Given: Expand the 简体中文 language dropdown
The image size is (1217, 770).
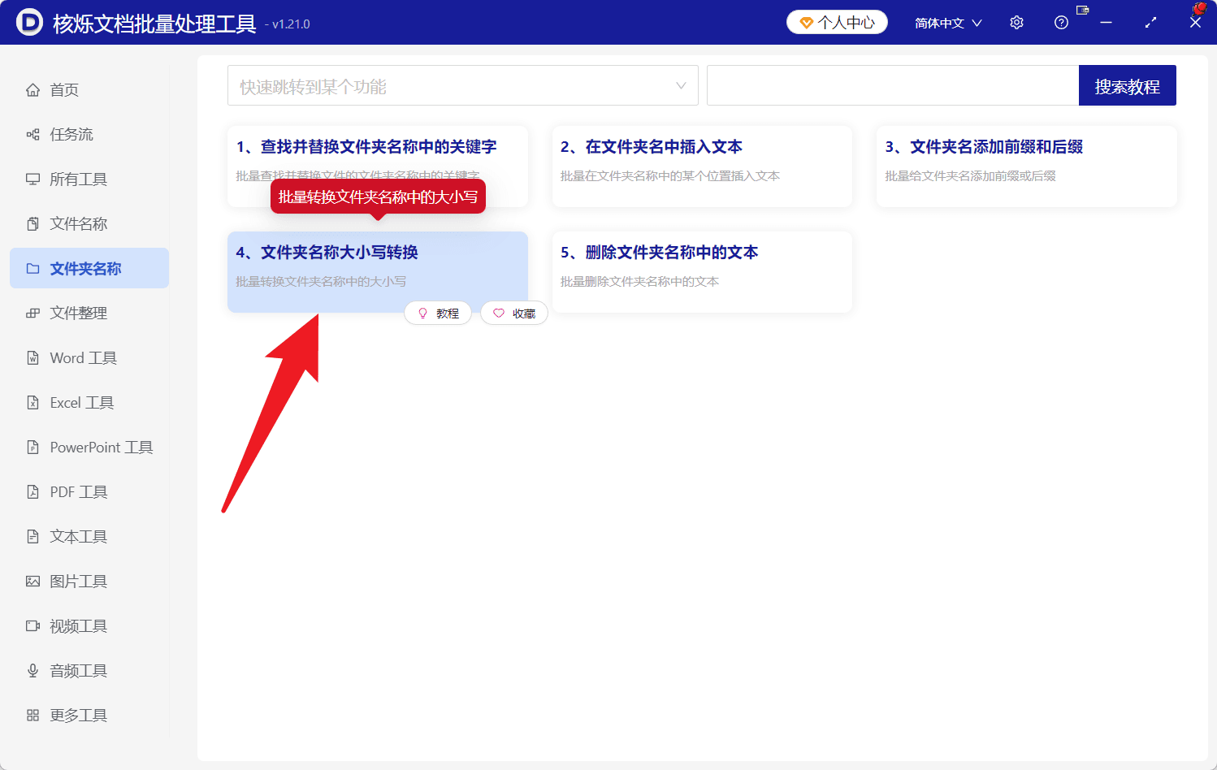Looking at the screenshot, I should (x=947, y=22).
